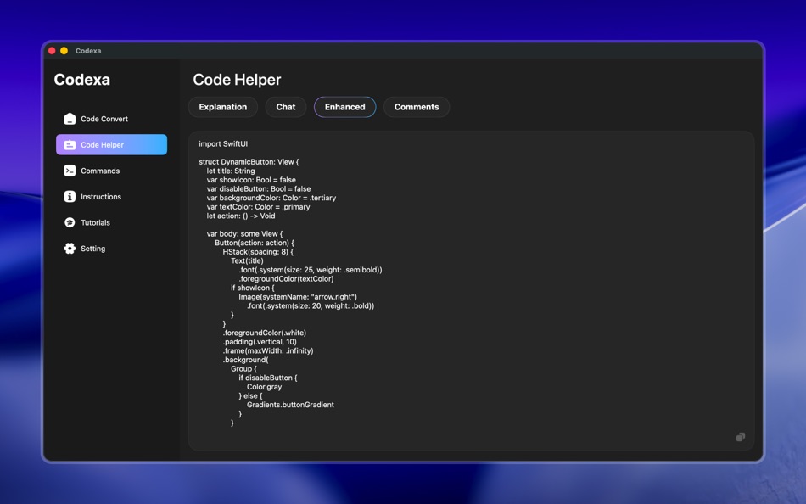The image size is (806, 504).
Task: Click the 'Gradients.buttonGradient' line
Action: coord(290,405)
